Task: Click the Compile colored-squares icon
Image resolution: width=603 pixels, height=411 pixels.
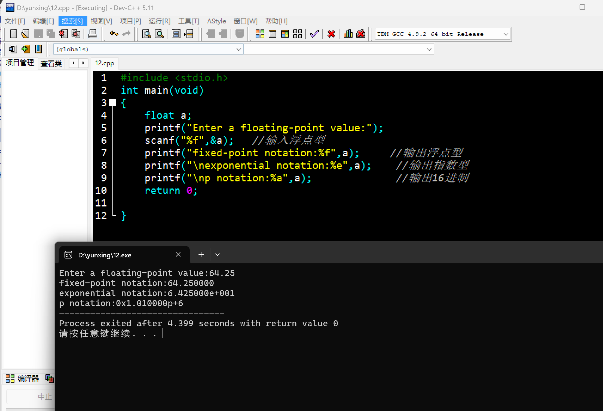Action: click(x=260, y=34)
